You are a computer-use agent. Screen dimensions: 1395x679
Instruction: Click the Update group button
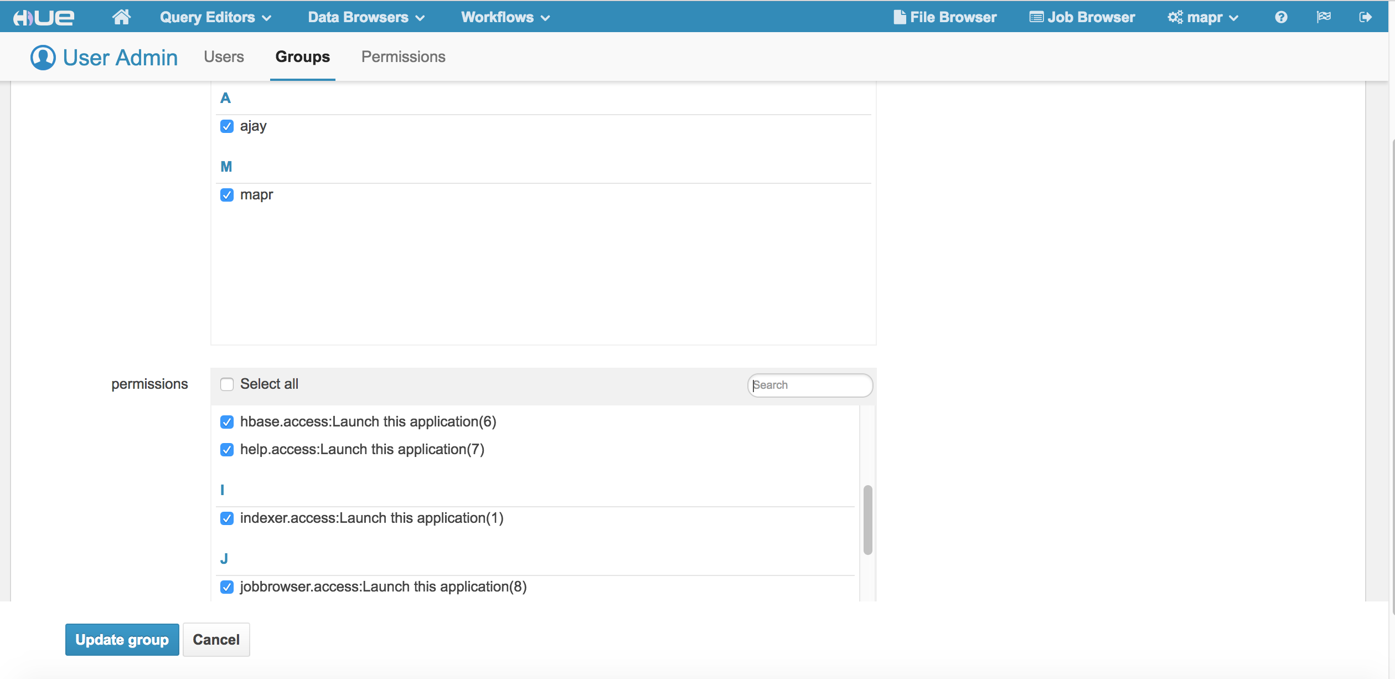(122, 640)
